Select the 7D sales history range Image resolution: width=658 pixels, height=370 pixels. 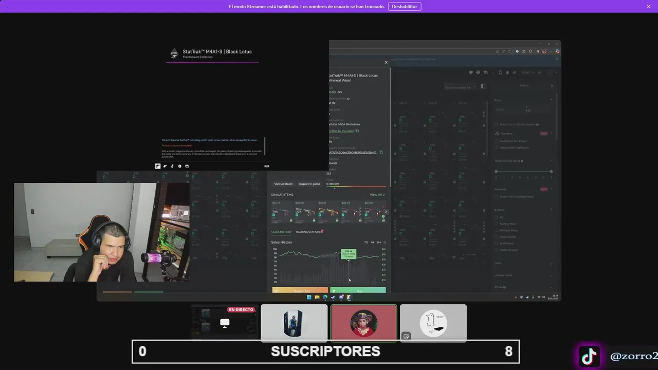click(366, 243)
